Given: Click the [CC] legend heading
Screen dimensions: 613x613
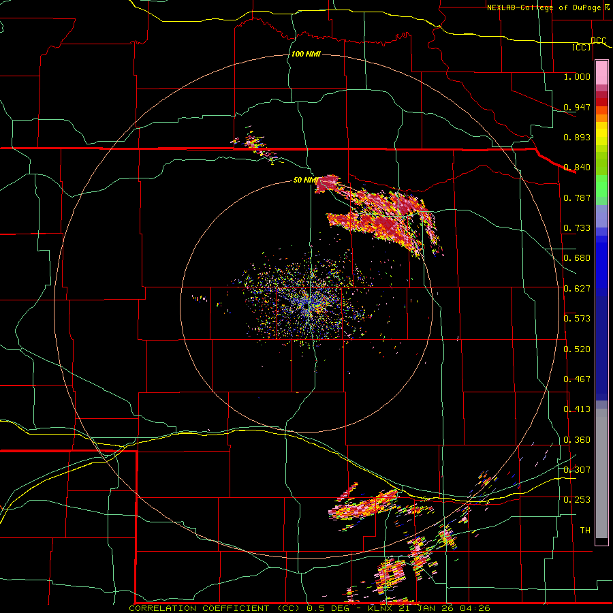Looking at the screenshot, I should [582, 47].
